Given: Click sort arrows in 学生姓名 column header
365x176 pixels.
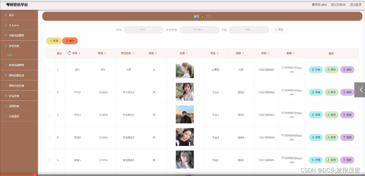Looking at the screenshot, I should tap(133, 53).
